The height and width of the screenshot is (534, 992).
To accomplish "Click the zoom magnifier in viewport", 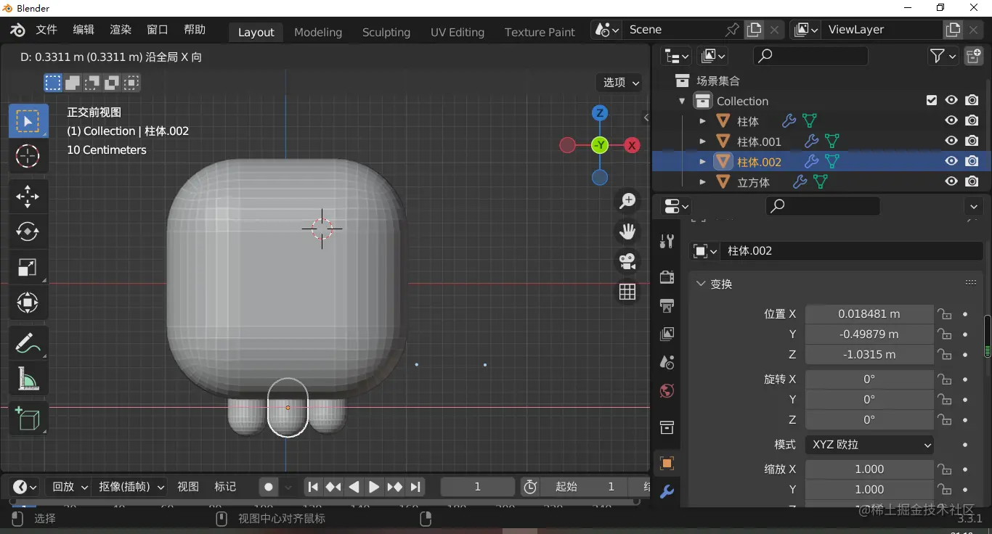I will 627,201.
